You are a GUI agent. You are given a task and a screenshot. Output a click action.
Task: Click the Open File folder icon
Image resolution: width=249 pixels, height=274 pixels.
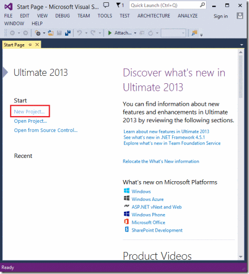(50, 33)
